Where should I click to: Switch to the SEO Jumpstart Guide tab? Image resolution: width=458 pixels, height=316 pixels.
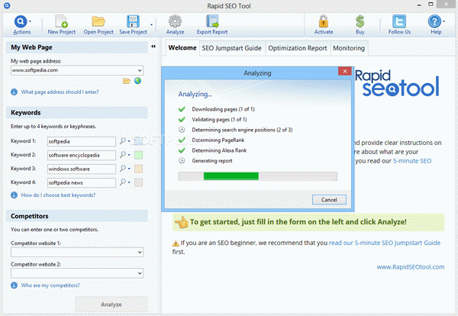(231, 48)
